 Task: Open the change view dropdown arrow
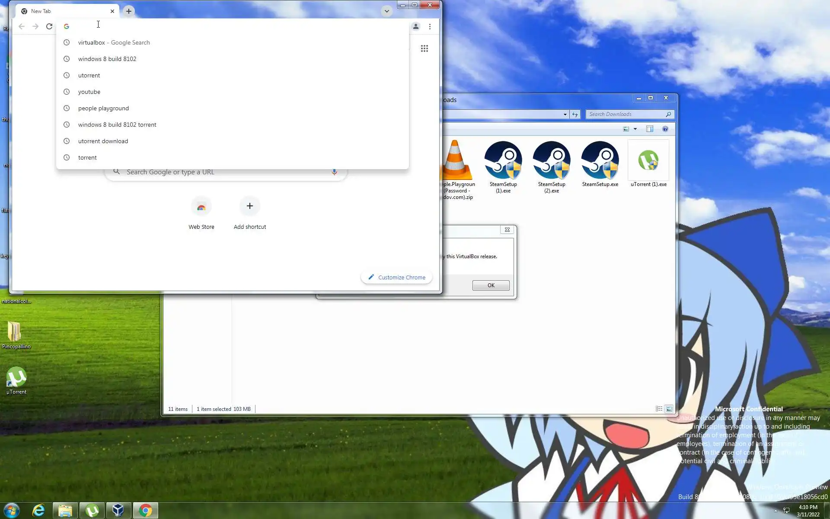point(635,129)
